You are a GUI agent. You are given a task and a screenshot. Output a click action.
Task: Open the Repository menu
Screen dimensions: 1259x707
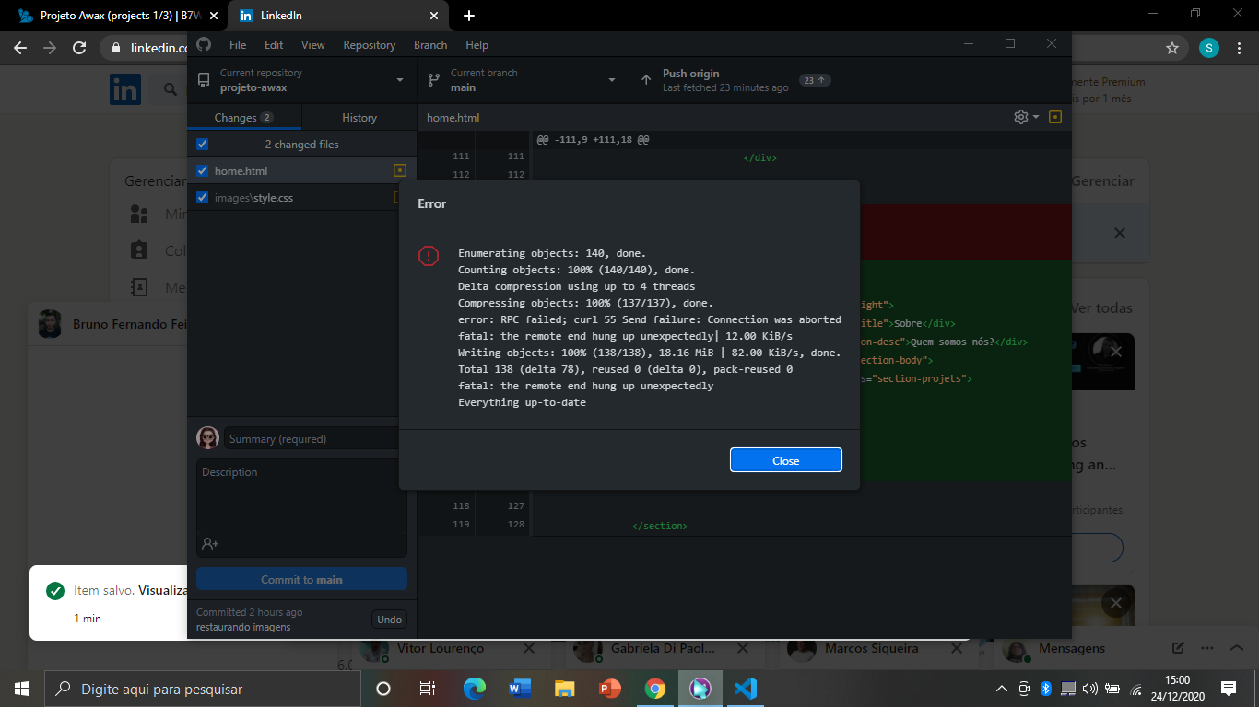pos(370,45)
